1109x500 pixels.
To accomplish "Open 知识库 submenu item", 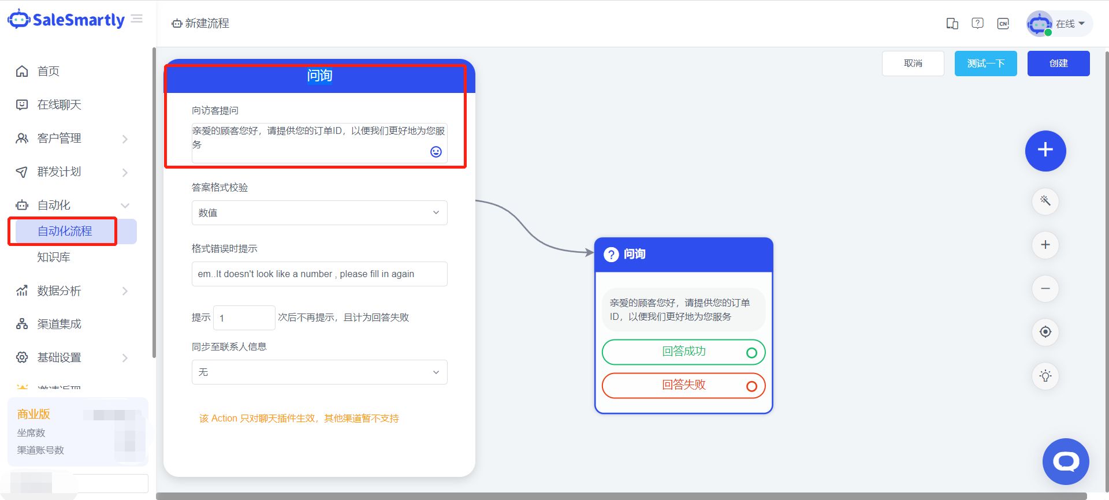I will tap(54, 257).
